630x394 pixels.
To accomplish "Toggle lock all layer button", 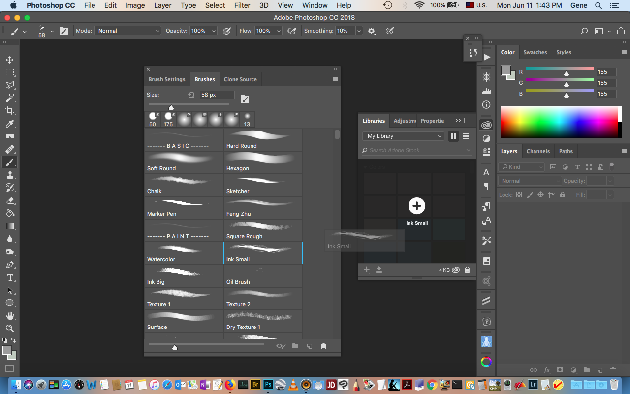I will 563,195.
